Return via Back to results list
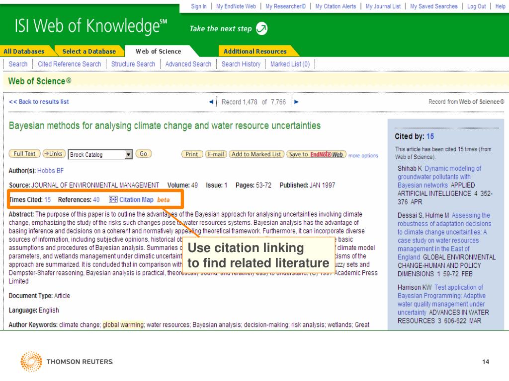The image size is (509, 381). (x=39, y=102)
